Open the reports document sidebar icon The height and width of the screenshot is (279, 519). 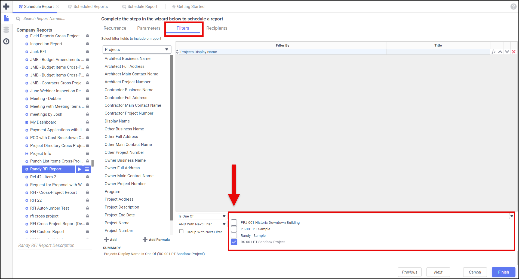point(6,18)
